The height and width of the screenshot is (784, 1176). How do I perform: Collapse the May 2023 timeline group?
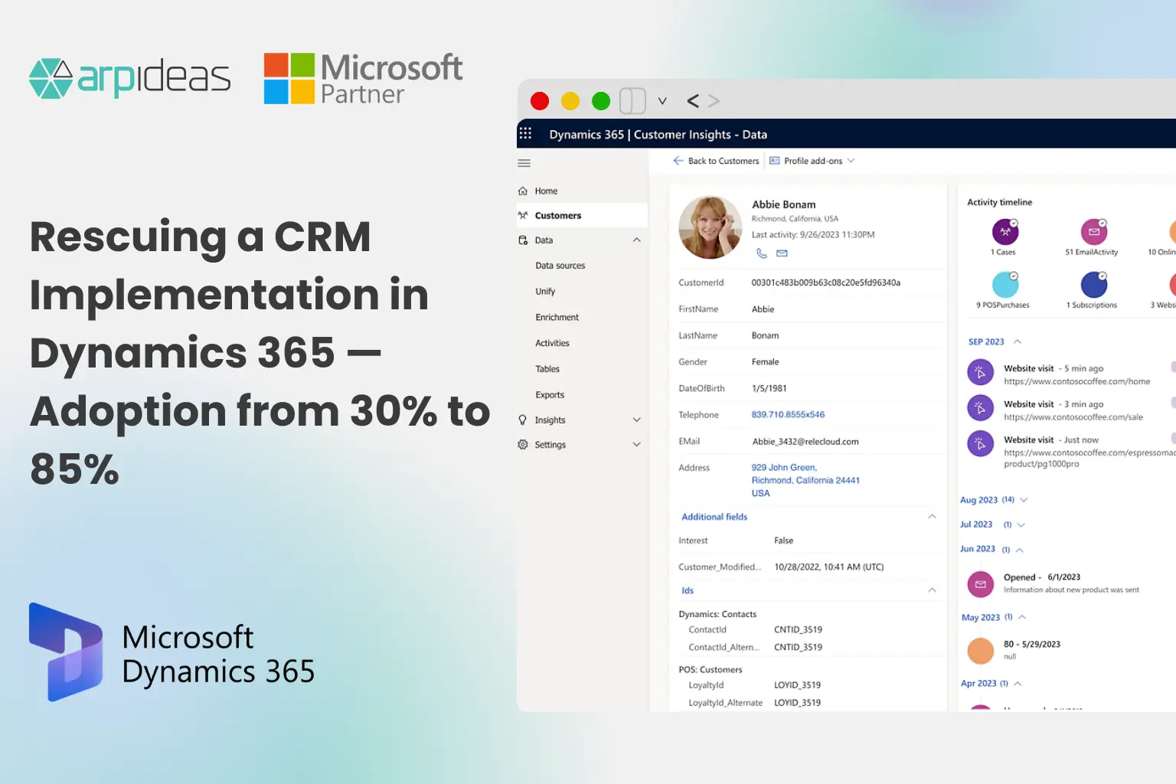point(1022,617)
